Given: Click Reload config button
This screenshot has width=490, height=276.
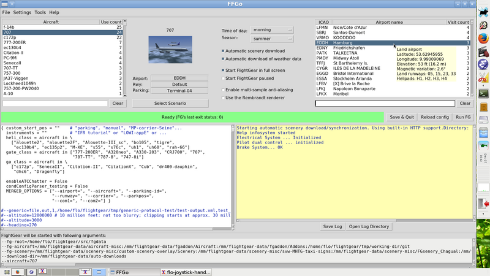Looking at the screenshot, I should point(435,117).
